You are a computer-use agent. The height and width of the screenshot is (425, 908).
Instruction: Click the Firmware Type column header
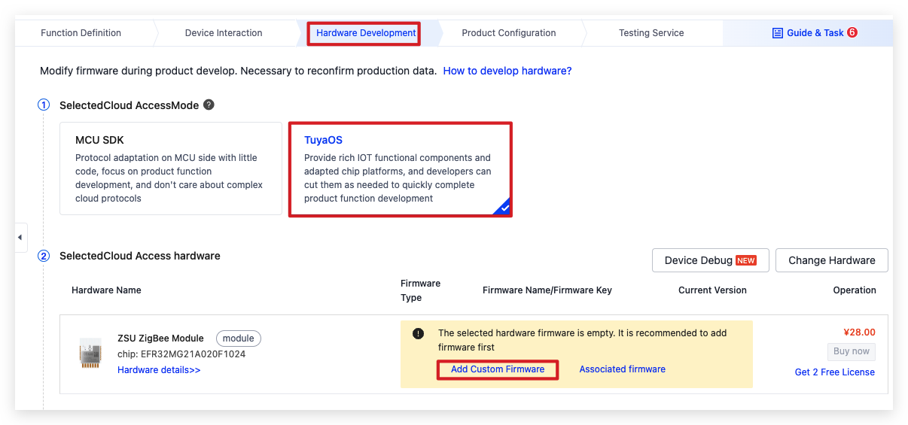(421, 290)
